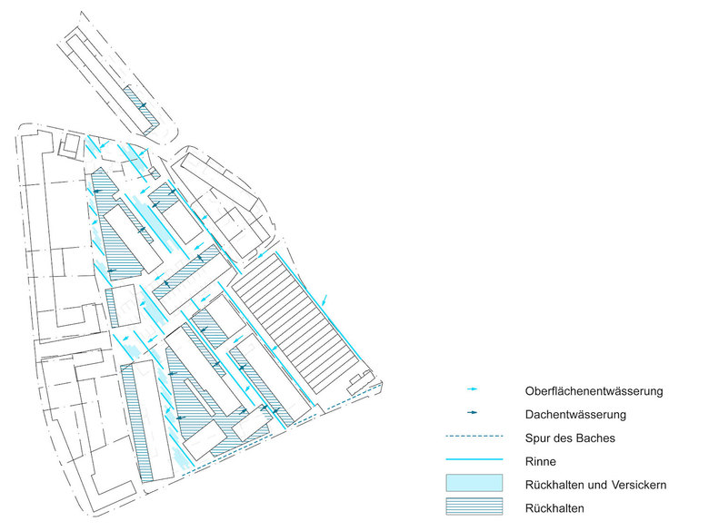
Task: Select the solid cyan Rinne legend line
Action: 474,461
